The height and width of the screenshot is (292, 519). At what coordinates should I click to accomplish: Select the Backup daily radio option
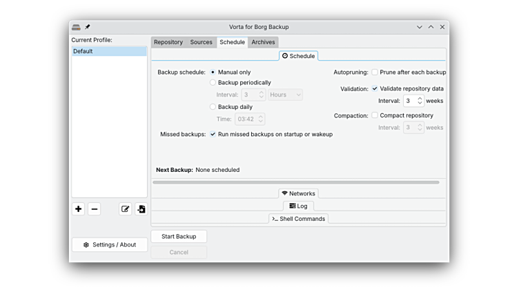click(213, 107)
